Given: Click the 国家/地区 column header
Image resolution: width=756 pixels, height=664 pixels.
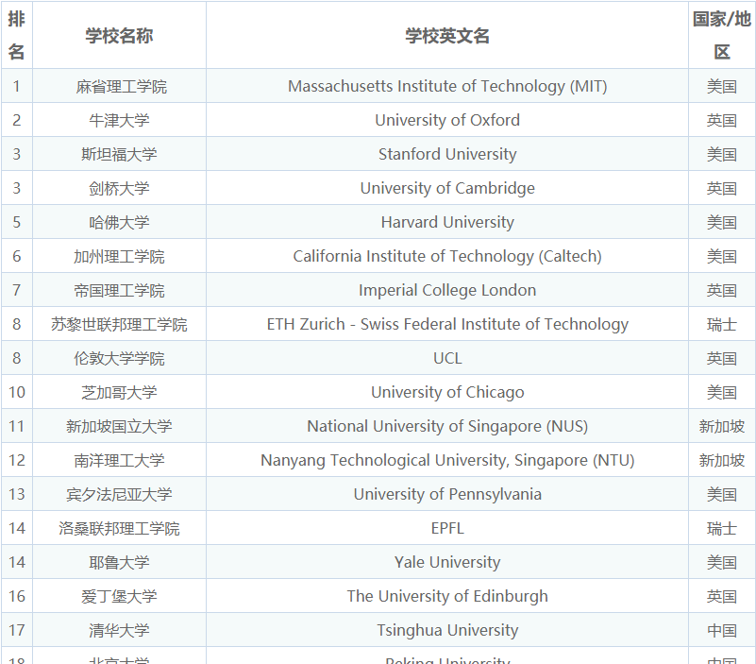Looking at the screenshot, I should click(x=722, y=35).
